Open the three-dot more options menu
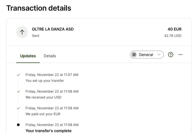 pos(180,55)
